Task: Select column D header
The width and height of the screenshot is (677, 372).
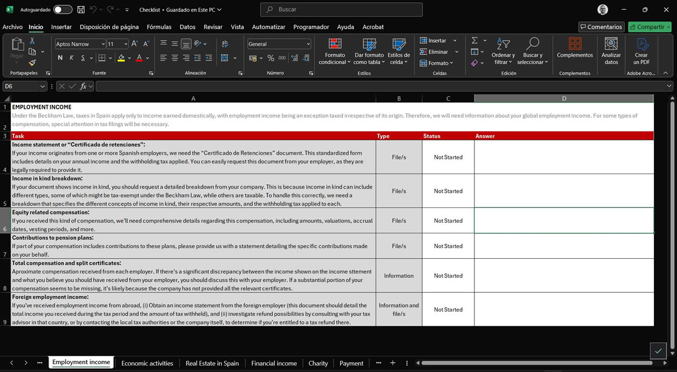Action: coord(564,99)
